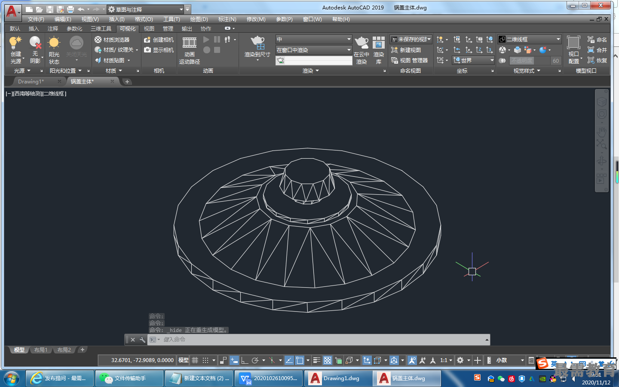Click New View (新建视图) button
The image size is (619, 387).
406,50
